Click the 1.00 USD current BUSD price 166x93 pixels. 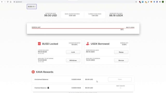[95, 16]
